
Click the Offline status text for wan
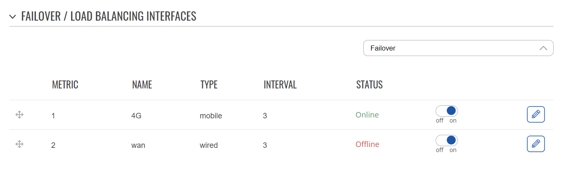point(367,144)
